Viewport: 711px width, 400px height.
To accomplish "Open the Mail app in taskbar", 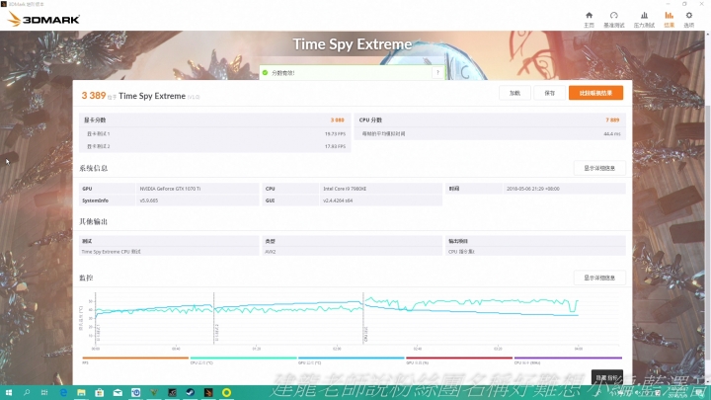I will (x=118, y=392).
